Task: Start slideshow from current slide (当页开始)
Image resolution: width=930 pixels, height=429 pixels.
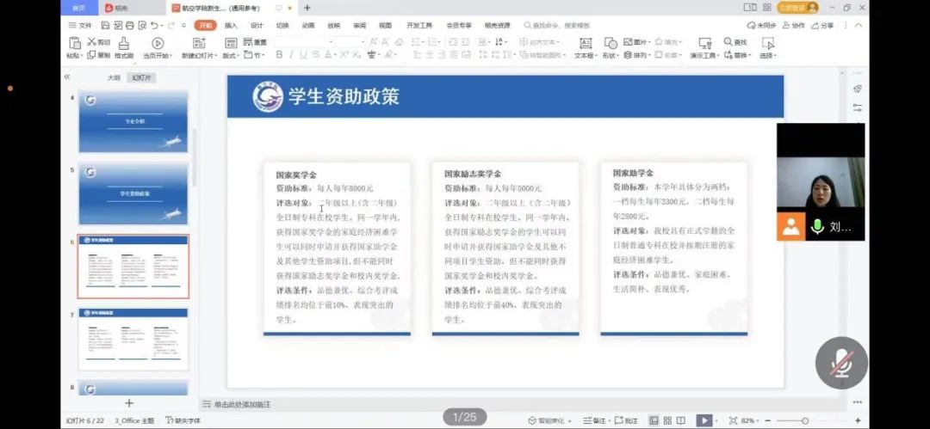Action: 158,43
